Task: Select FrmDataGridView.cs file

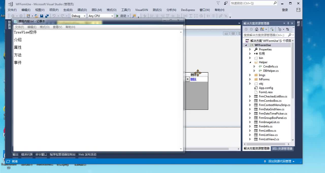Action: click(x=271, y=109)
